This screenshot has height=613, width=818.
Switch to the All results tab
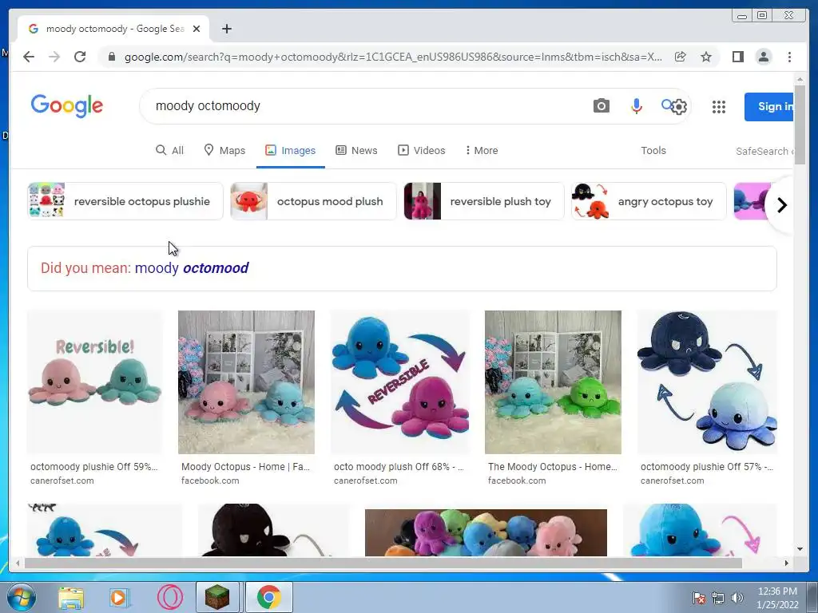point(170,150)
